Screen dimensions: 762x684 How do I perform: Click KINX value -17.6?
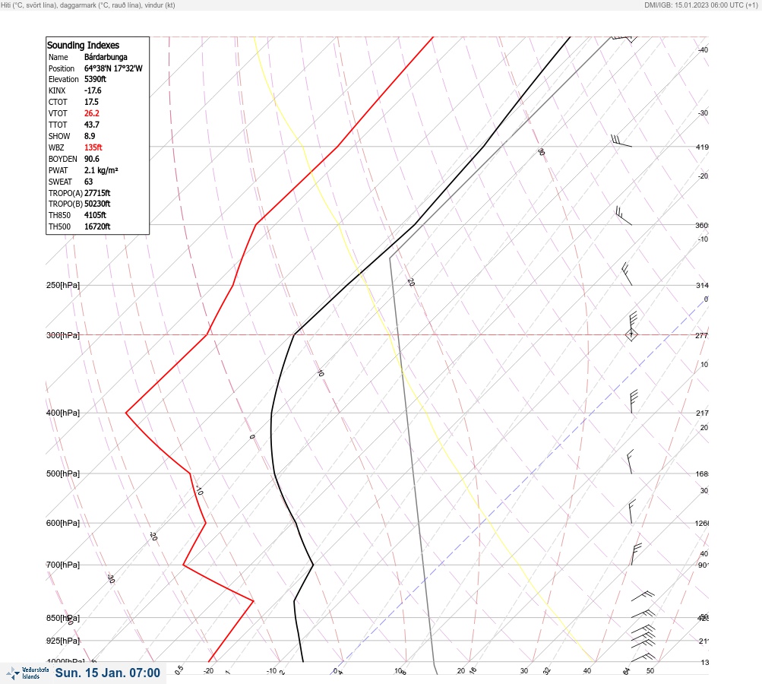93,90
